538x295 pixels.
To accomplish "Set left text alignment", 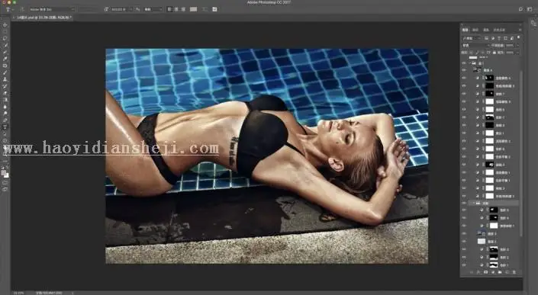I will [x=169, y=9].
